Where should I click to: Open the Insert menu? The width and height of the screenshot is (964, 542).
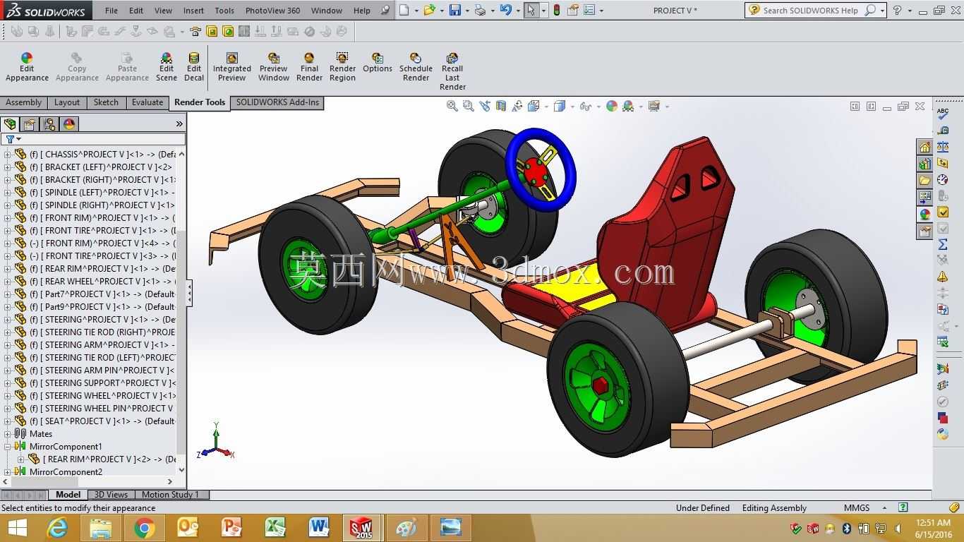(x=193, y=11)
